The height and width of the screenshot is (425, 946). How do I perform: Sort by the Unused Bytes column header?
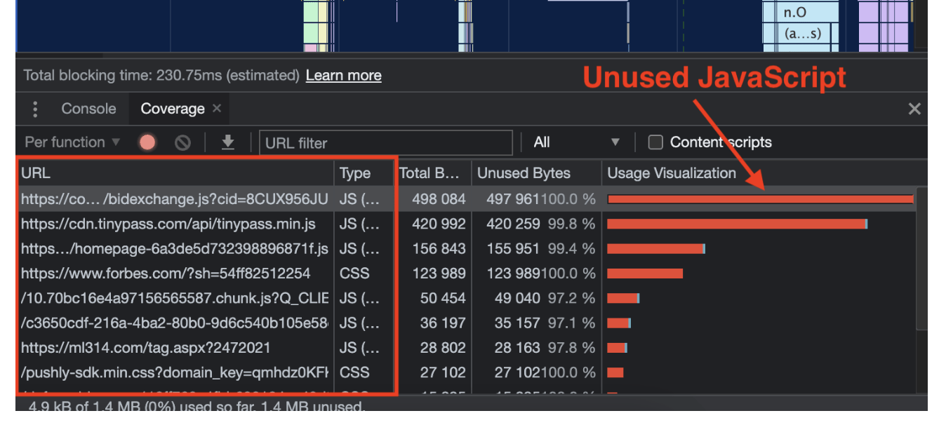point(524,173)
